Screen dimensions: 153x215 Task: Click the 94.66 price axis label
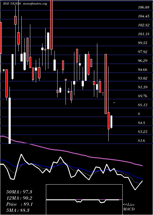pyautogui.click(x=143, y=69)
